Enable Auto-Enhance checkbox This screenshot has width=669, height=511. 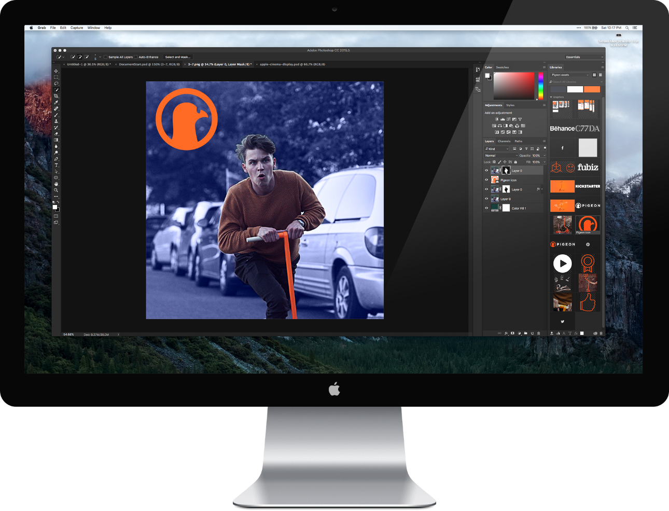coord(136,57)
